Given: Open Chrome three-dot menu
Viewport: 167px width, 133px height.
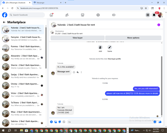Looking at the screenshot, I should coord(164,8).
